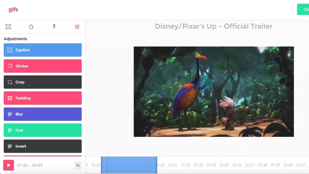Click the sticker icon inside the Sticker button
309x174 pixels.
pos(10,66)
